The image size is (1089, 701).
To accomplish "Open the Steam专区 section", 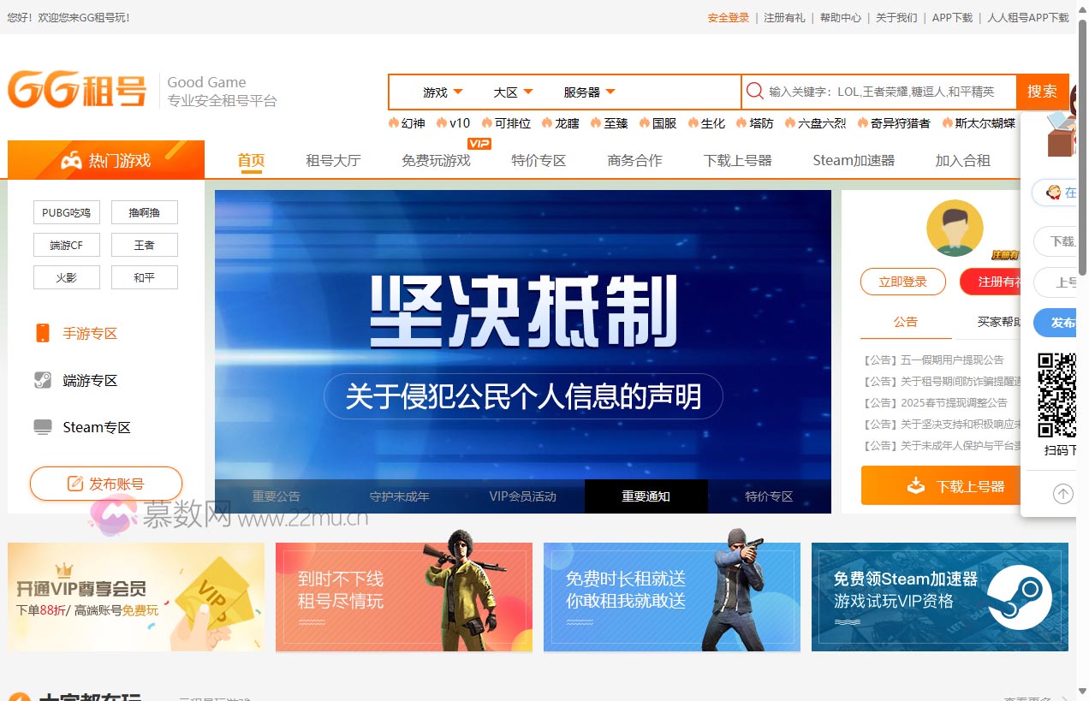I will pos(96,427).
